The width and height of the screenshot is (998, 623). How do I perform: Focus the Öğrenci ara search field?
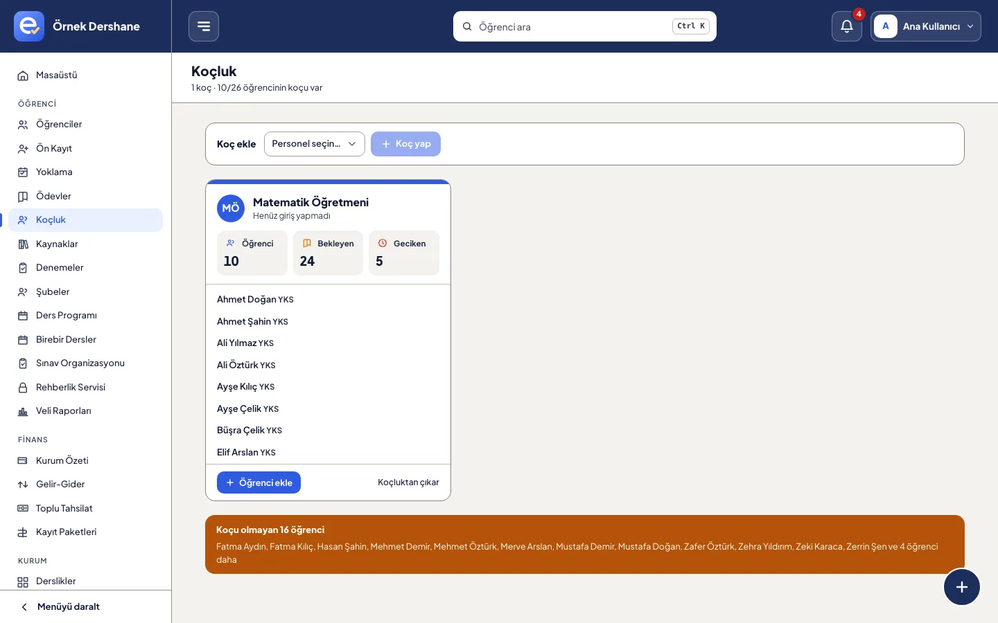[x=585, y=26]
